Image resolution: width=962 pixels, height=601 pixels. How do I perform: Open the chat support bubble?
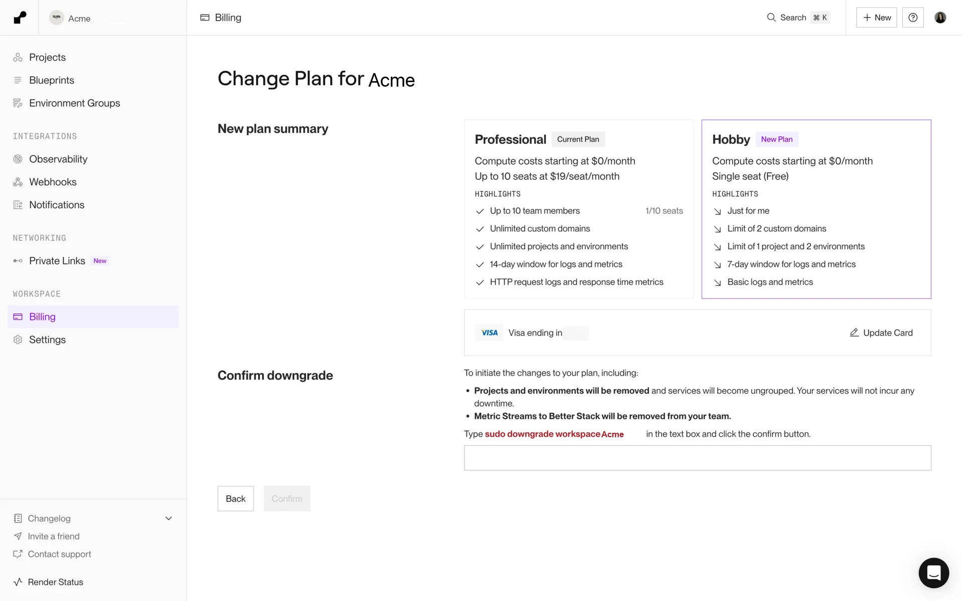933,573
